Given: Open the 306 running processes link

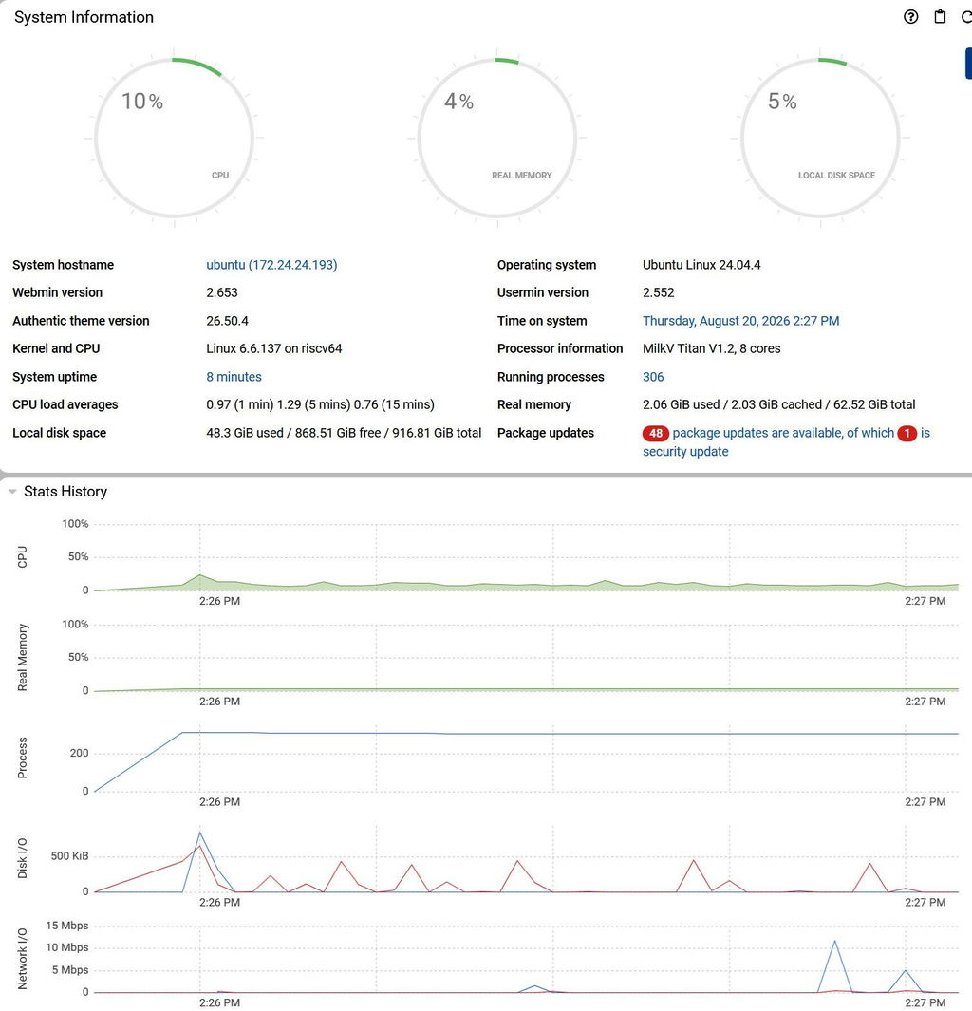Looking at the screenshot, I should (x=653, y=377).
